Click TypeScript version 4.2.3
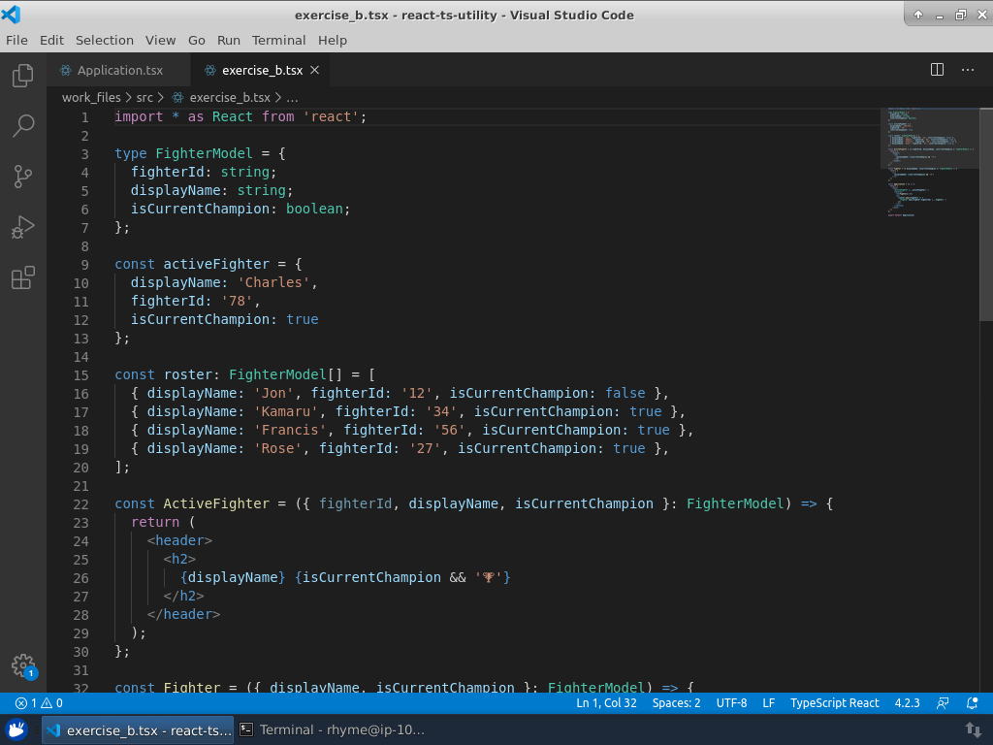 [x=907, y=703]
